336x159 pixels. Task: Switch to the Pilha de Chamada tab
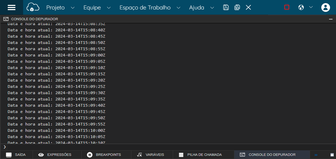(203, 155)
